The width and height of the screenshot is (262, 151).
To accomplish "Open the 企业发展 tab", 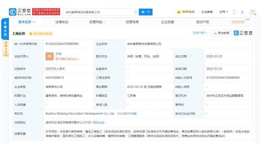I will click(168, 22).
